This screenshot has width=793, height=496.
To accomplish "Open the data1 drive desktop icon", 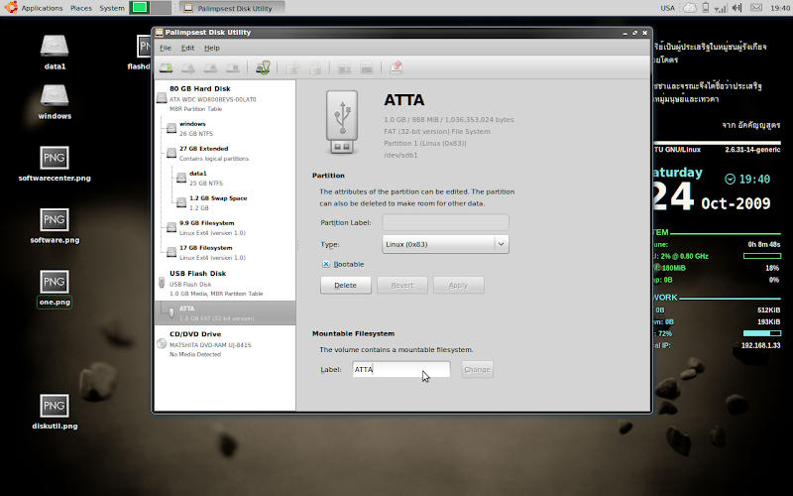I will click(x=55, y=53).
